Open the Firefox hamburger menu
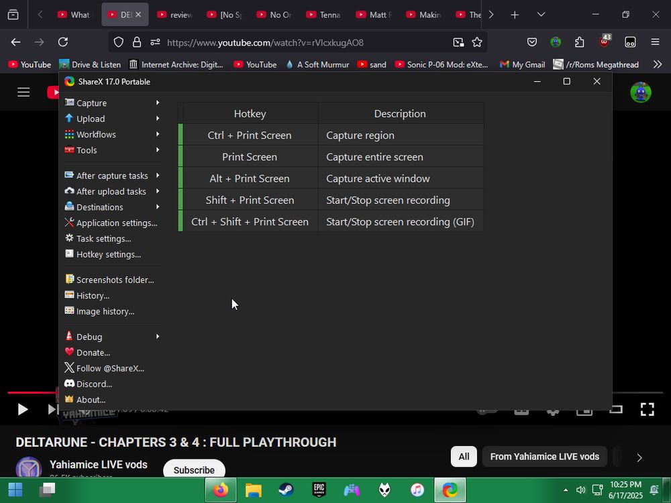This screenshot has height=503, width=671. 655,42
